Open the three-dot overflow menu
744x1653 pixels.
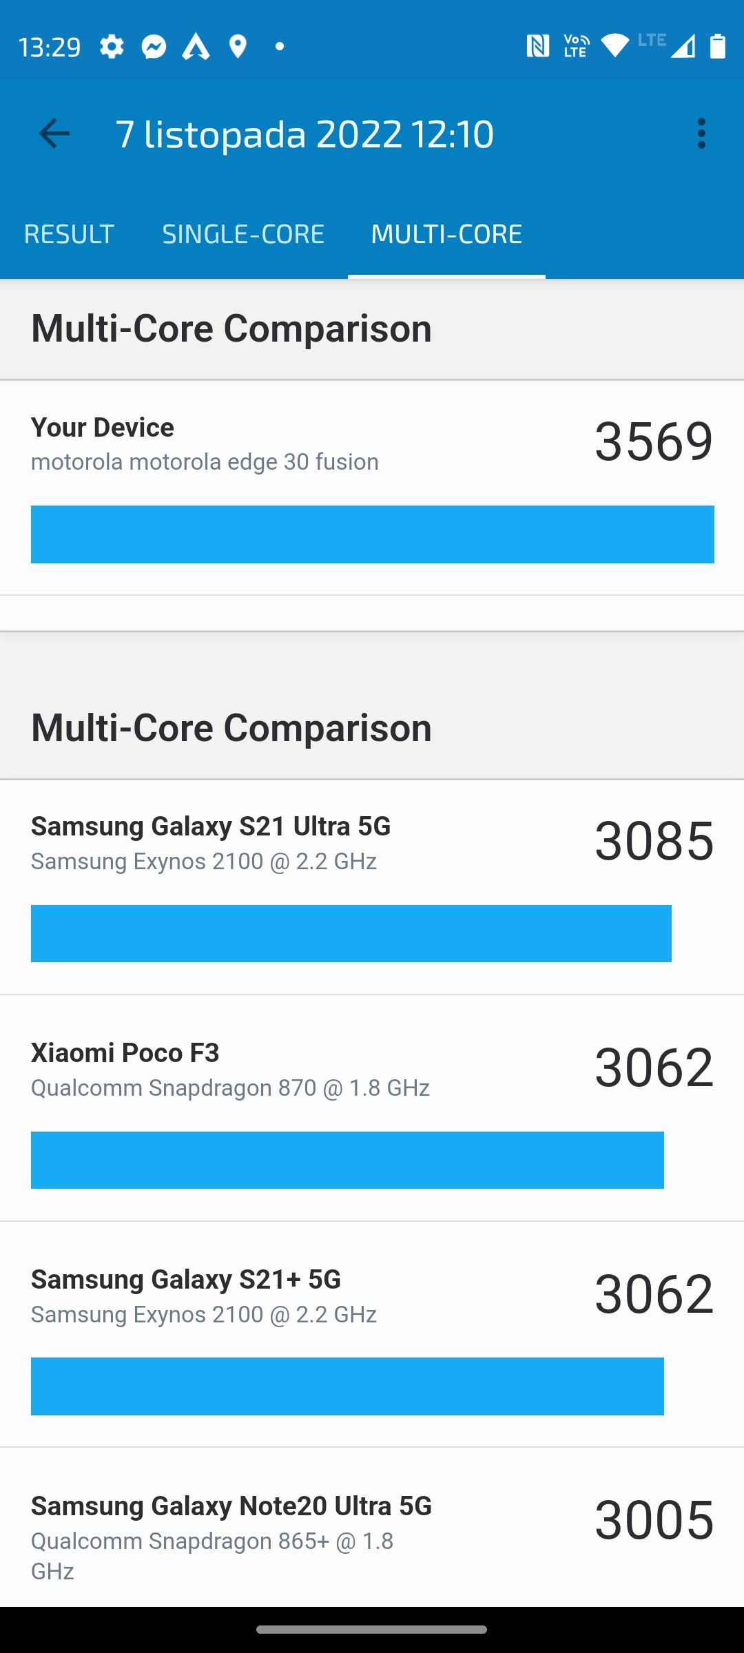click(701, 133)
